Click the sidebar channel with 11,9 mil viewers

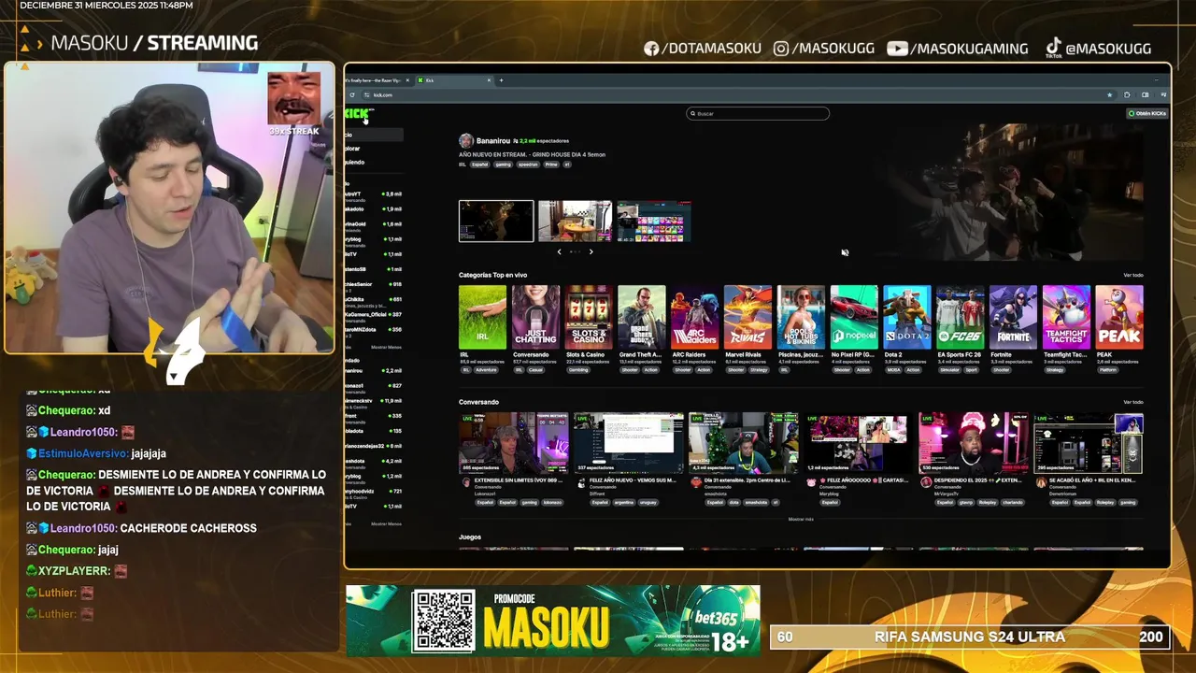coord(374,403)
